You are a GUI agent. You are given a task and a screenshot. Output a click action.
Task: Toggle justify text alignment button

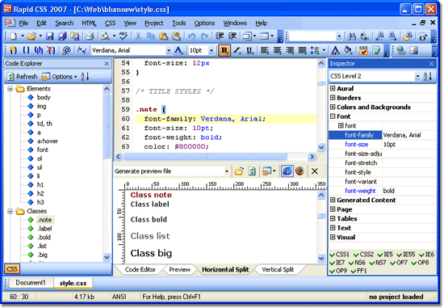pyautogui.click(x=302, y=50)
